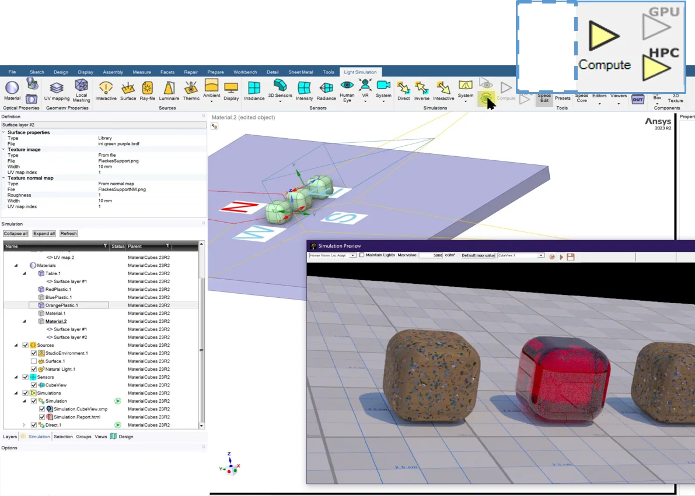Click the Default max value button
This screenshot has width=695, height=496.
click(x=478, y=255)
